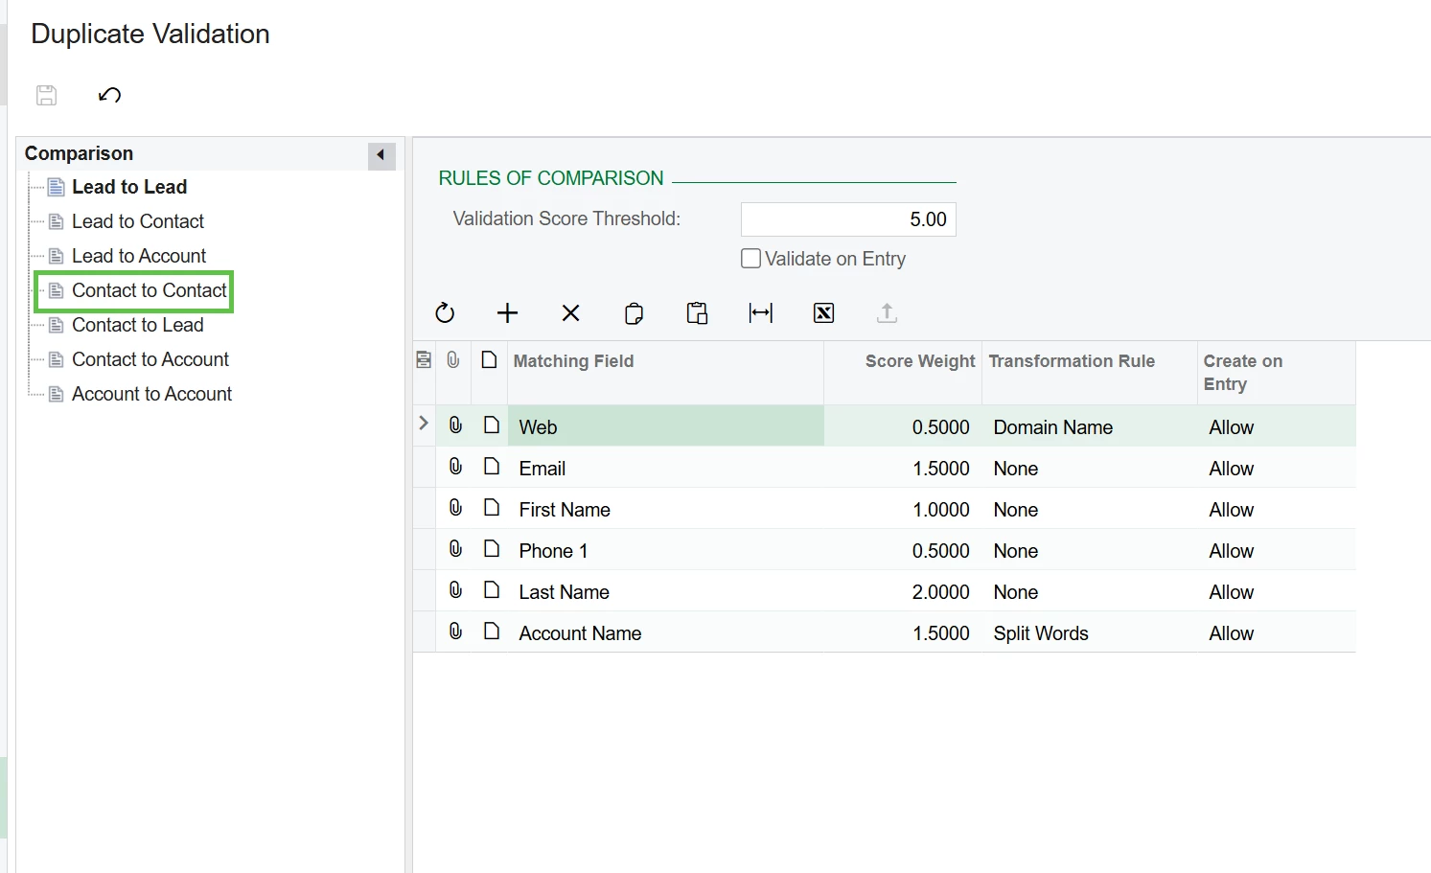This screenshot has width=1431, height=873.
Task: Sort by Score Weight column header
Action: click(x=903, y=373)
